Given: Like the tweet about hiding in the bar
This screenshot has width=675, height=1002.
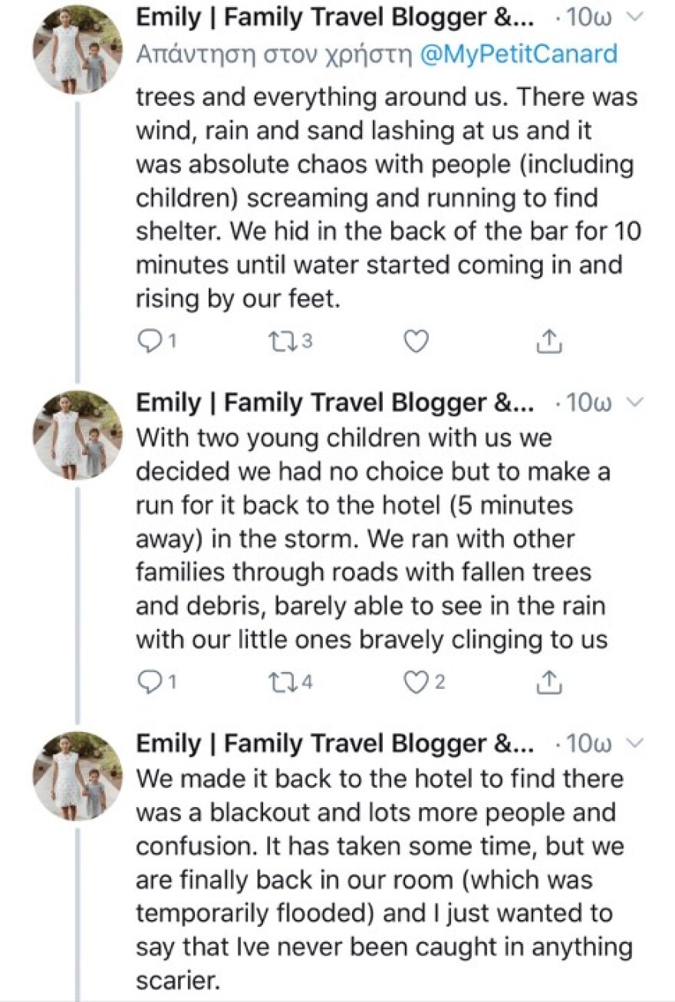Looking at the screenshot, I should [x=415, y=341].
